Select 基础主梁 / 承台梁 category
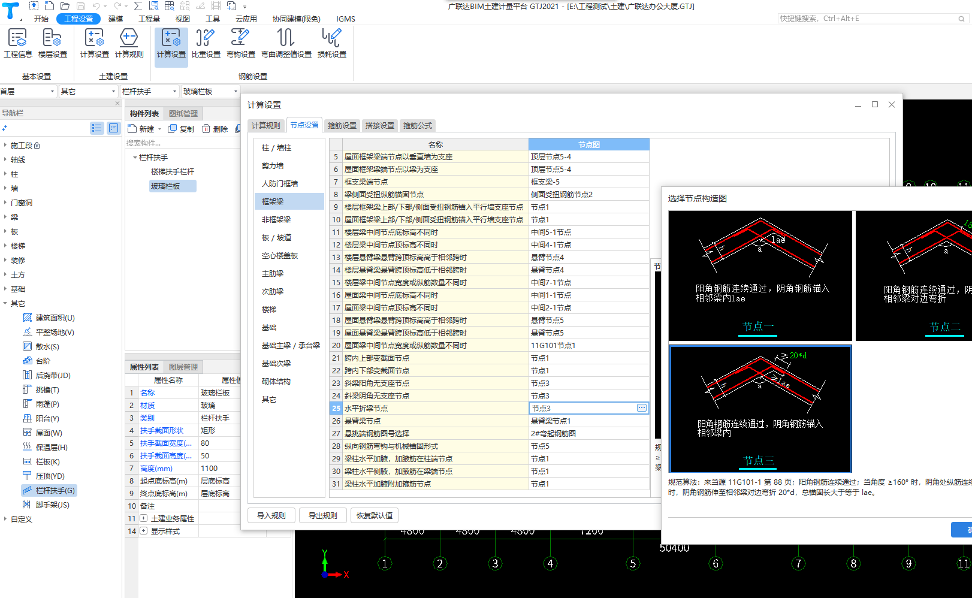This screenshot has width=972, height=598. tap(289, 345)
